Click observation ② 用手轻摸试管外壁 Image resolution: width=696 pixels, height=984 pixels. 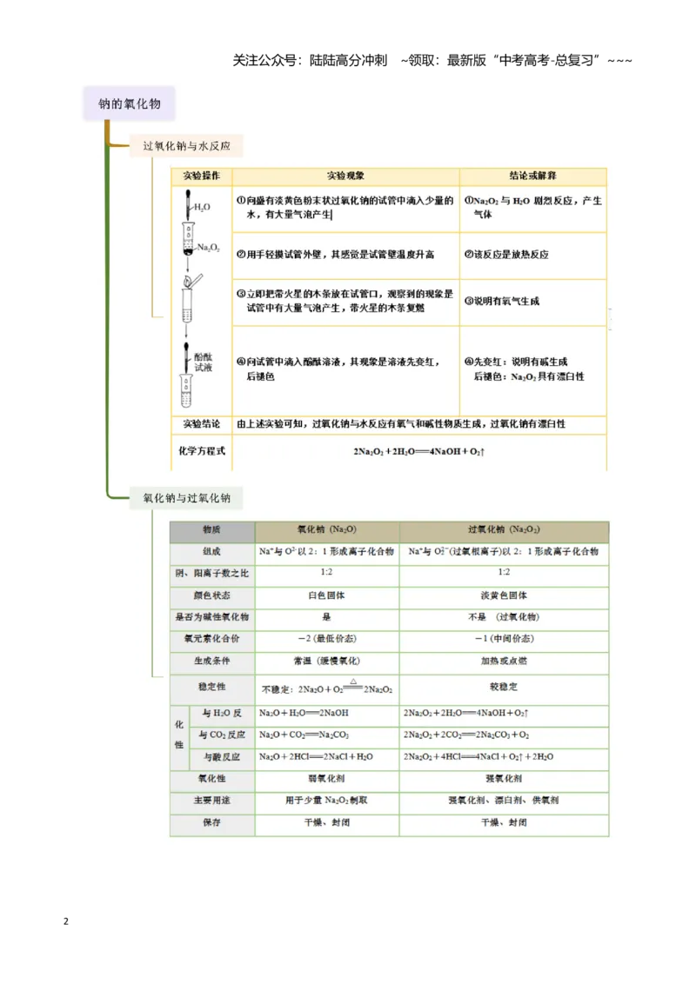coord(336,254)
